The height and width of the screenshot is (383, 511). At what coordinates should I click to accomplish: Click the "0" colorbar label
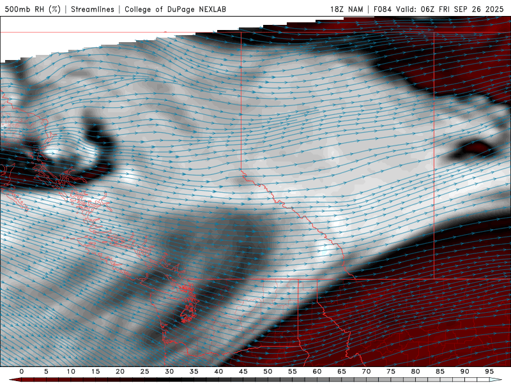click(22, 372)
